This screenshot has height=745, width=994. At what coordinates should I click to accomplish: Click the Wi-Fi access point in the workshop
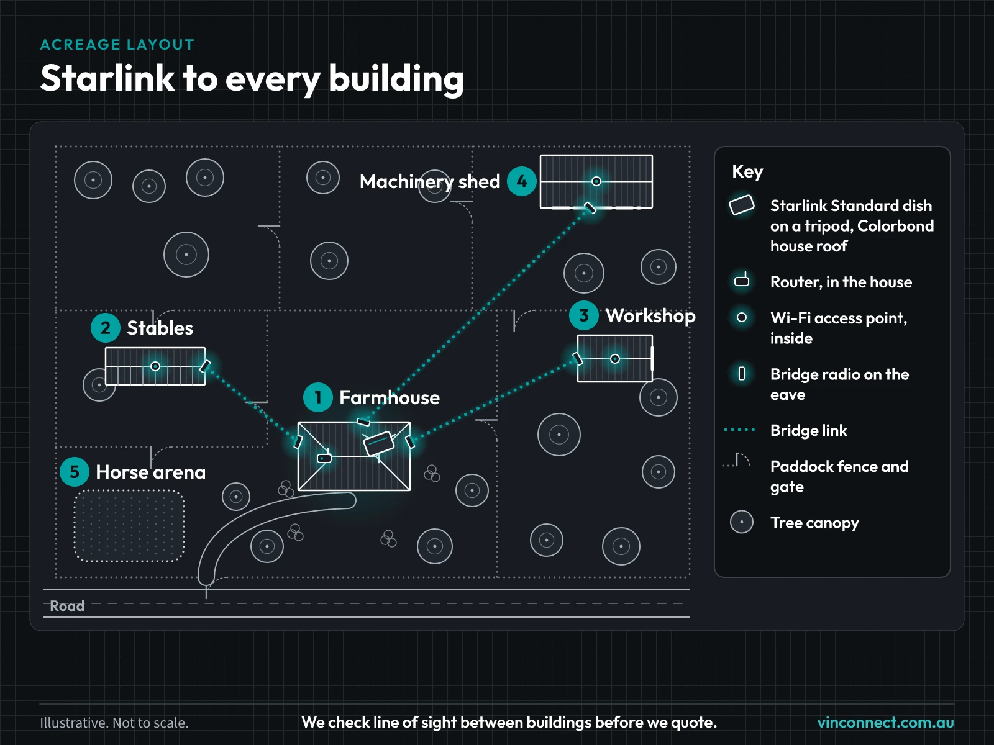pos(615,359)
